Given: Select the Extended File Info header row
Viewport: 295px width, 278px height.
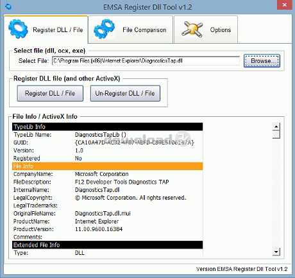Looking at the screenshot, I should point(107,245).
